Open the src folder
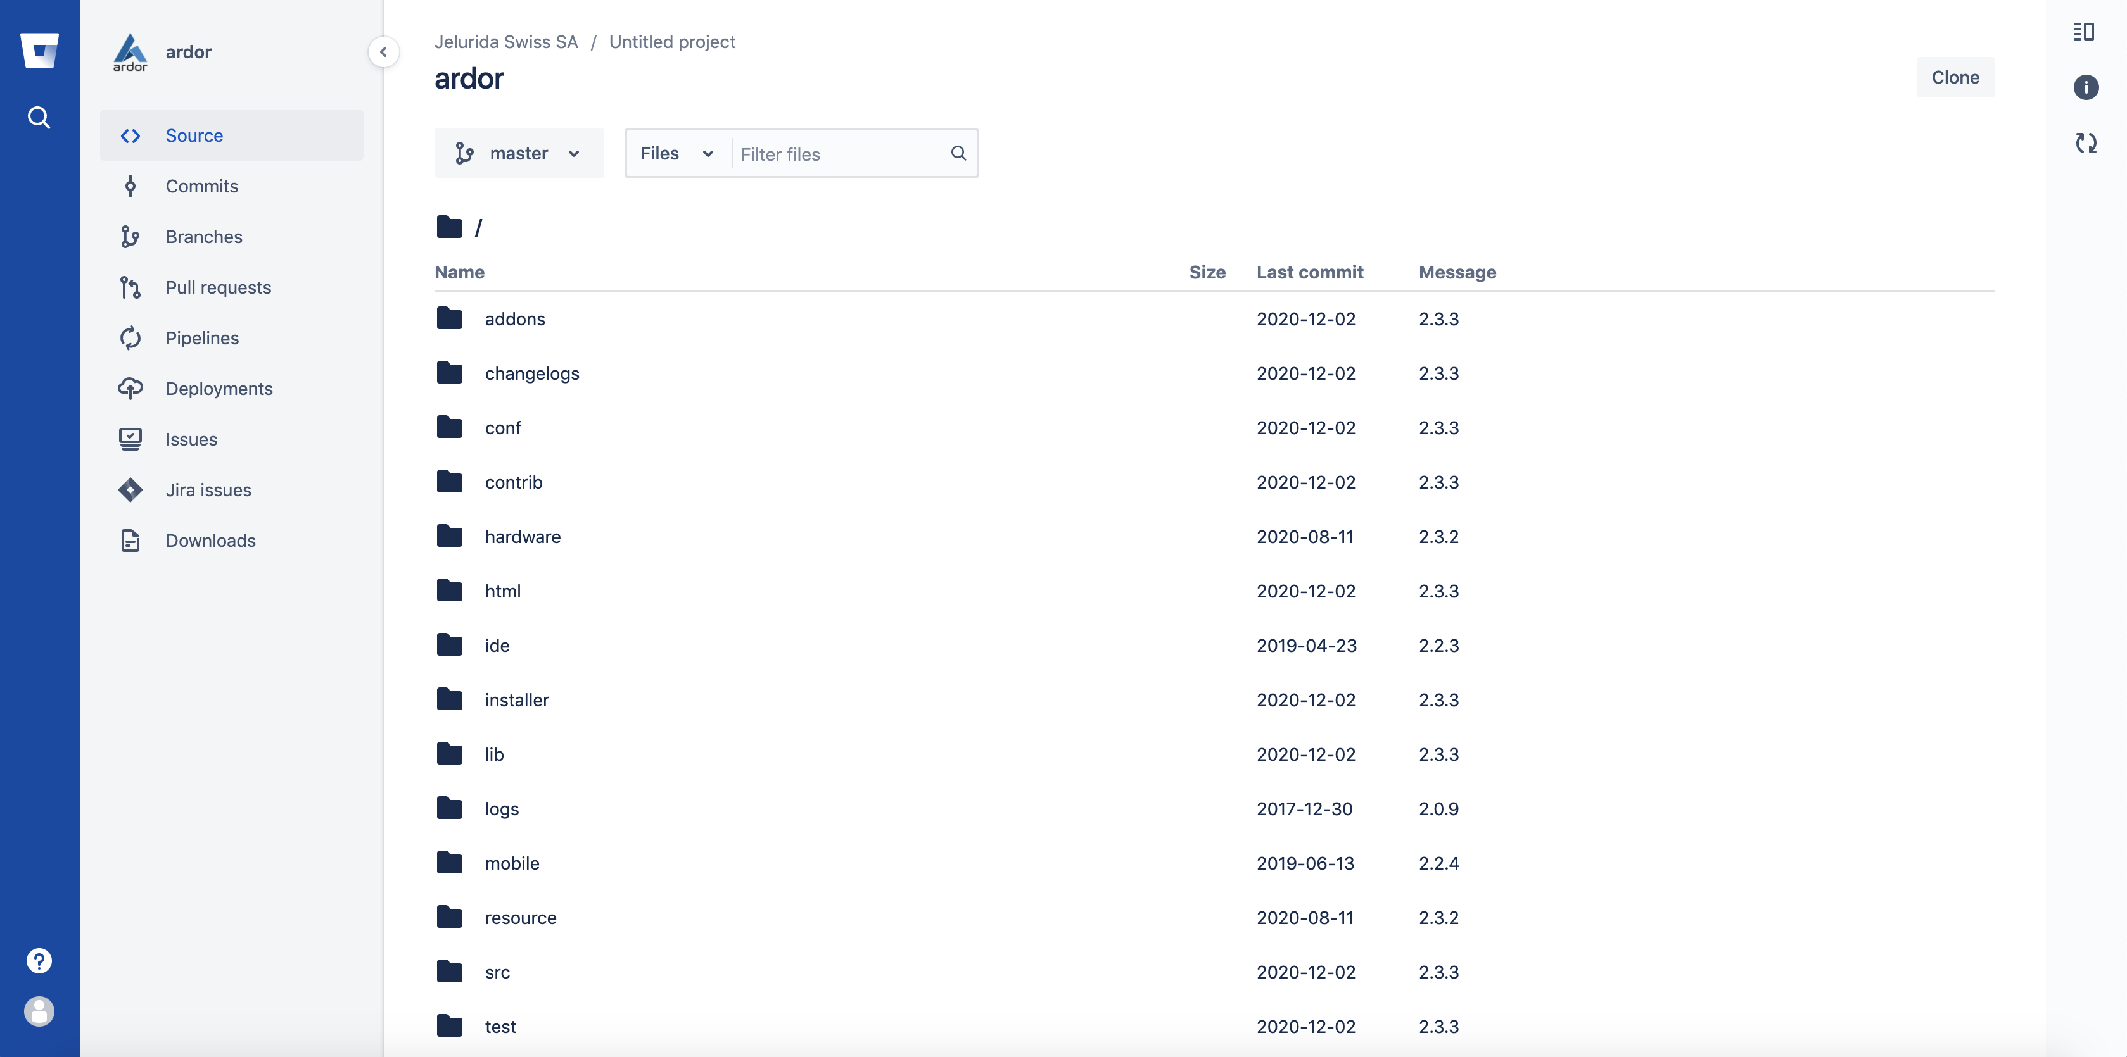The width and height of the screenshot is (2127, 1057). (497, 972)
